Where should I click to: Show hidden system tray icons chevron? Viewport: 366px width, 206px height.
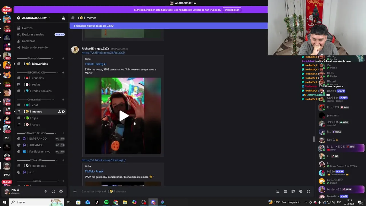click(x=306, y=202)
